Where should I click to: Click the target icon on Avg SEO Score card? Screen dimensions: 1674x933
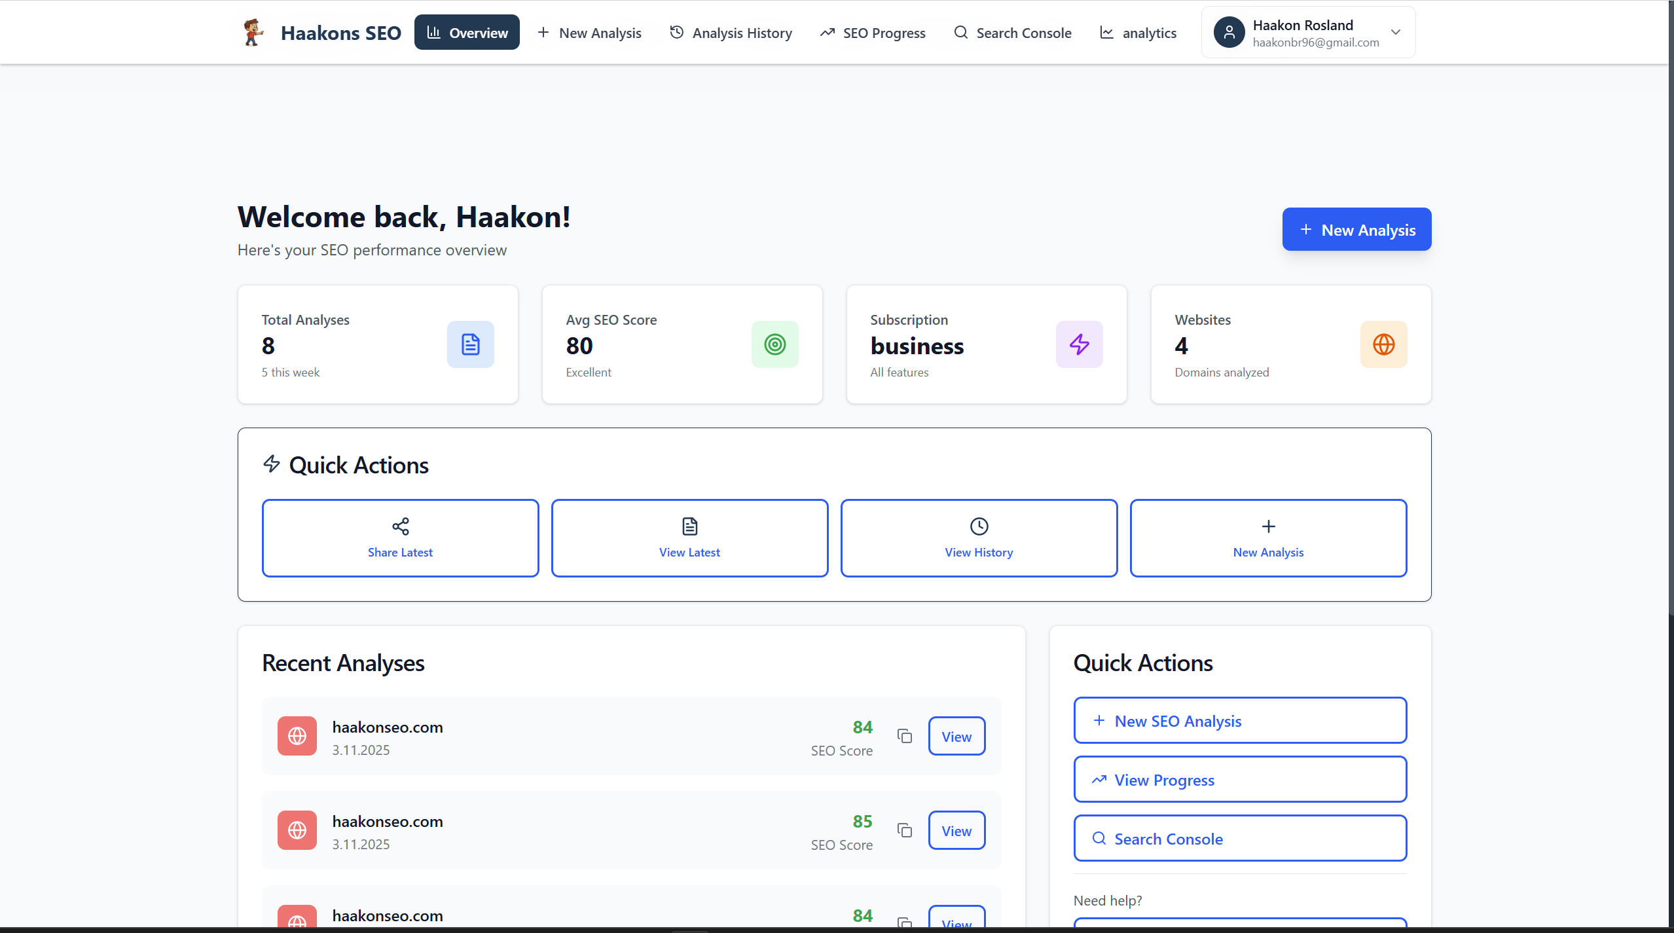coord(774,344)
